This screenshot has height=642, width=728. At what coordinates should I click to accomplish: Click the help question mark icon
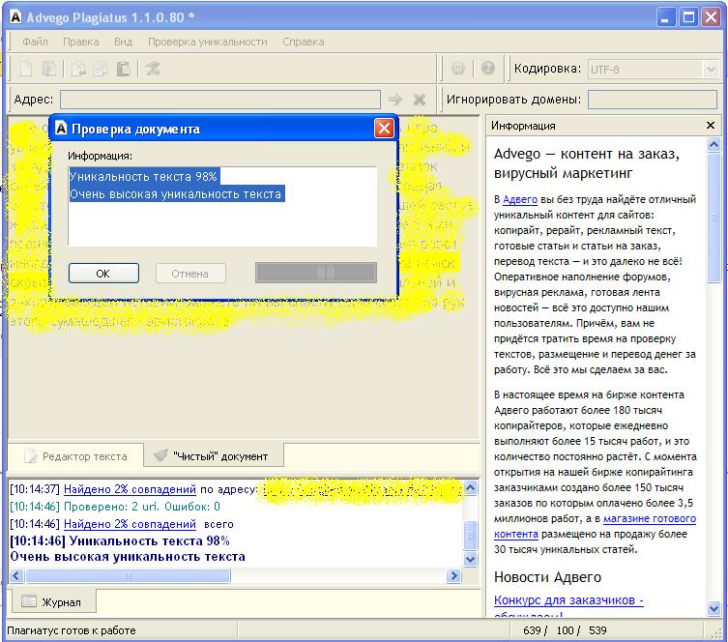(x=487, y=69)
